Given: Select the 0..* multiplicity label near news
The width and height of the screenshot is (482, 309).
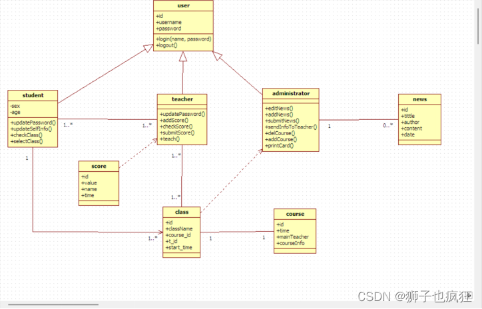Looking at the screenshot, I should click(387, 125).
